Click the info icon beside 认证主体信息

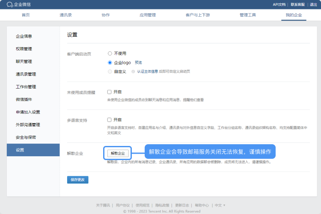click(x=134, y=71)
